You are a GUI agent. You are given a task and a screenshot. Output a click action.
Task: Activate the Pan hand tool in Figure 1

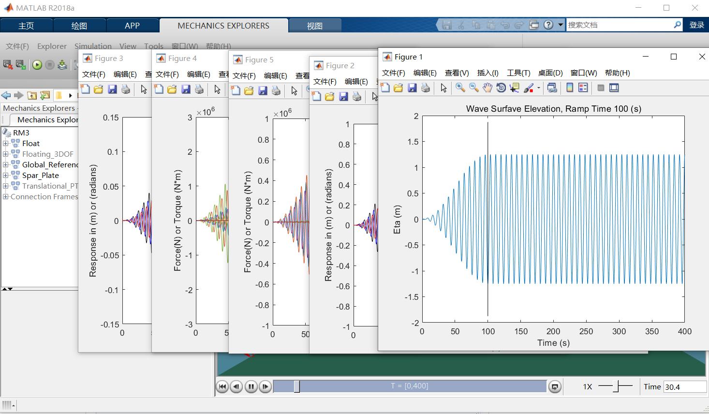point(487,88)
